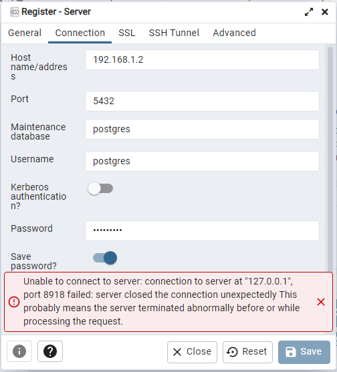Image resolution: width=337 pixels, height=372 pixels.
Task: Select the Connection tab
Action: [x=80, y=33]
